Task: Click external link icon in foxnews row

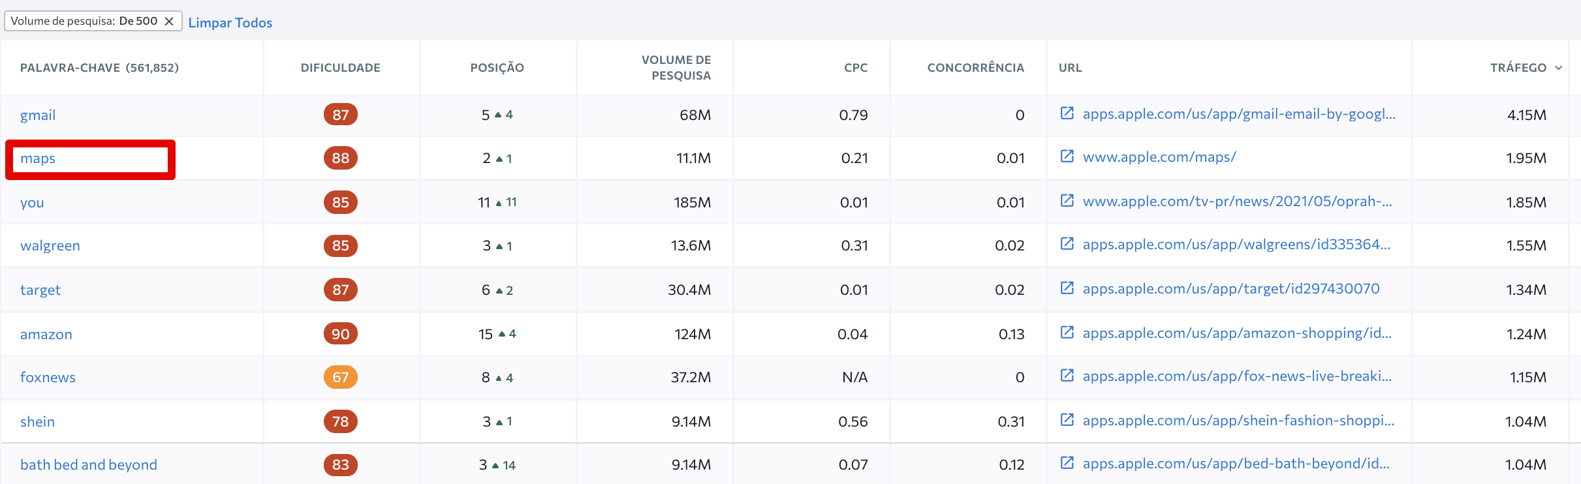Action: click(x=1067, y=376)
